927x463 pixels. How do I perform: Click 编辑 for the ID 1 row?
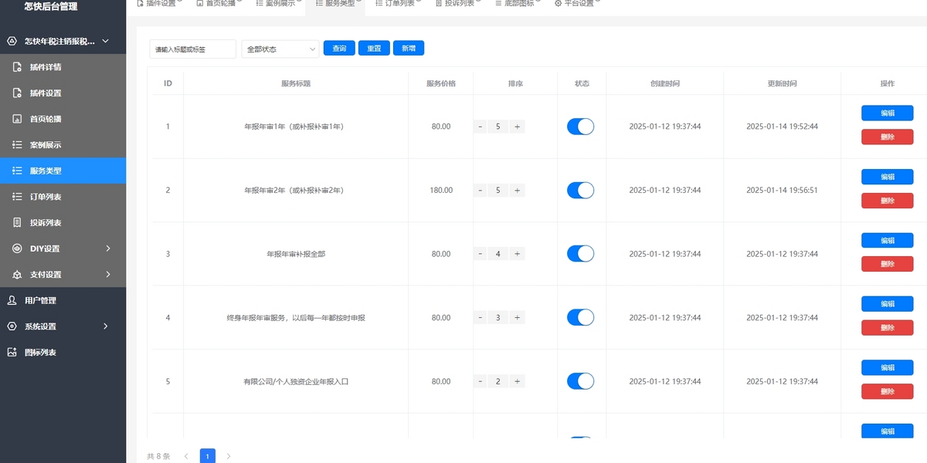(x=888, y=113)
